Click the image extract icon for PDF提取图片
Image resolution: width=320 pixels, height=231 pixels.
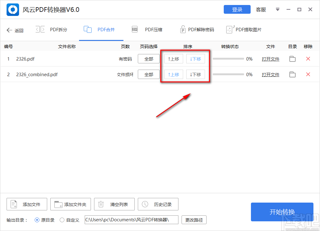[x=230, y=29]
